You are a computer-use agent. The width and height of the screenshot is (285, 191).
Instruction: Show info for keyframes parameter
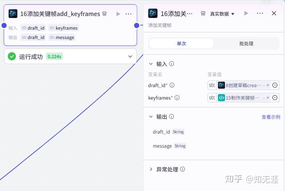click(x=177, y=98)
